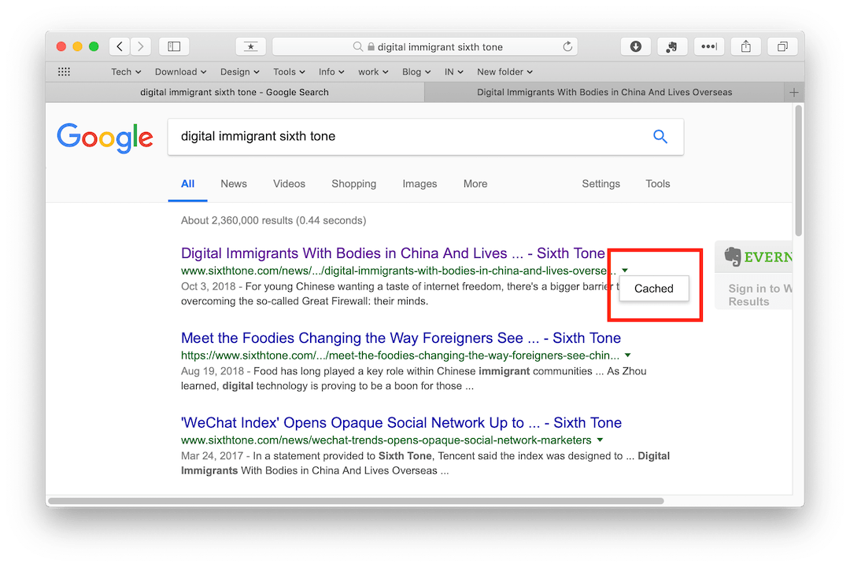Open the More search categories menu

475,184
